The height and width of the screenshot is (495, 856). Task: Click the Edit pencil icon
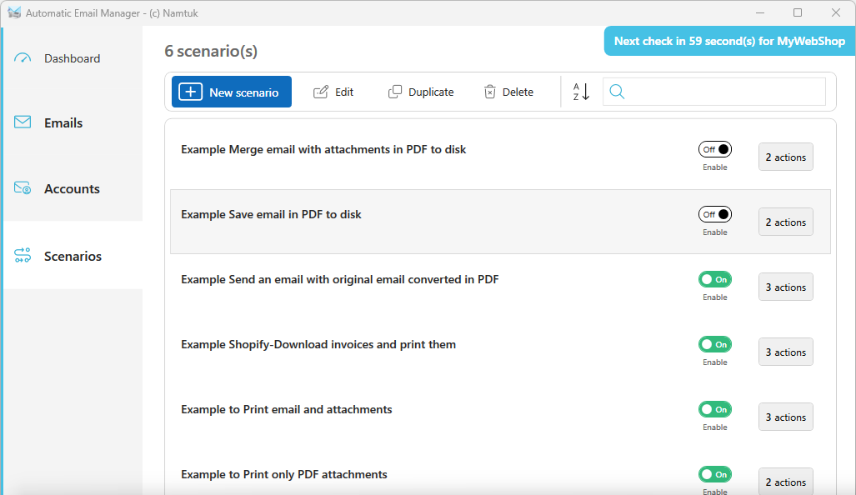320,92
